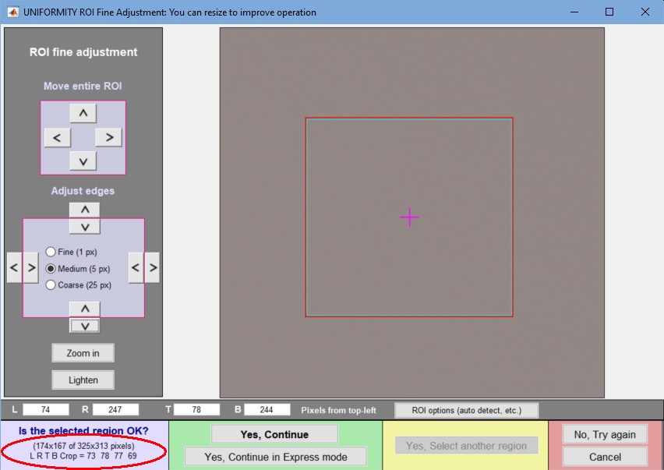Shift left edge leftward arrow

point(14,267)
